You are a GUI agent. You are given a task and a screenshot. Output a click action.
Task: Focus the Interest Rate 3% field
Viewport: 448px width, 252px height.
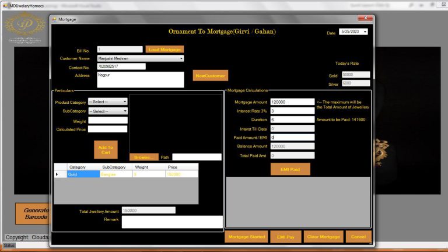[292, 111]
